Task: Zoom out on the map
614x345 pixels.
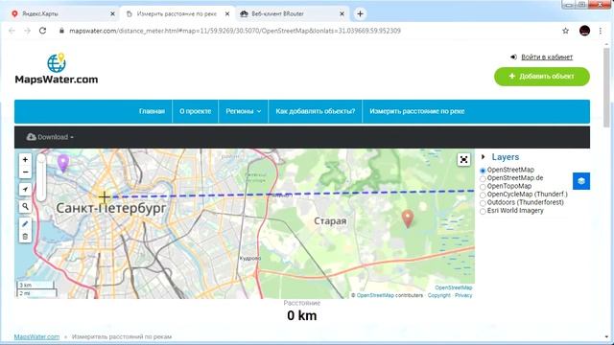Action: (x=25, y=172)
